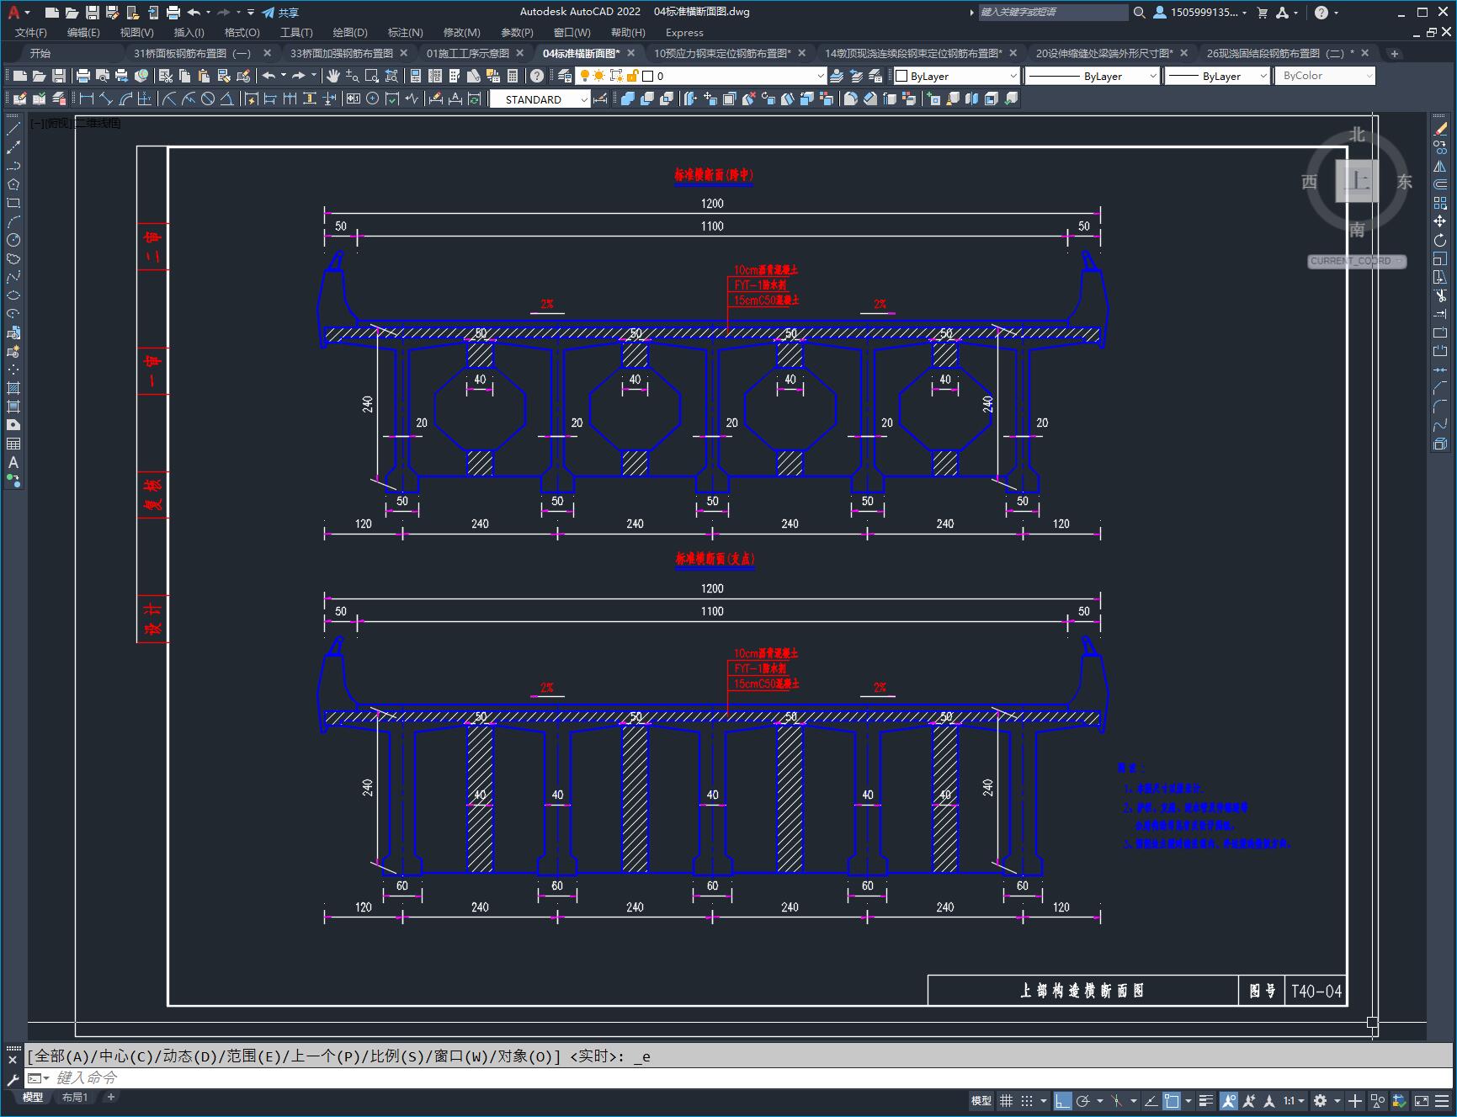1457x1117 pixels.
Task: Click the keyword search field in title bar
Action: pyautogui.click(x=1052, y=12)
